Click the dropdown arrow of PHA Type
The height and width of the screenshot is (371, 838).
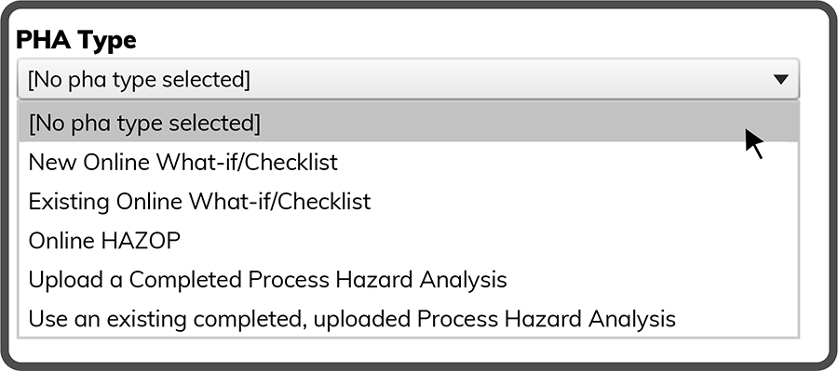(x=781, y=80)
